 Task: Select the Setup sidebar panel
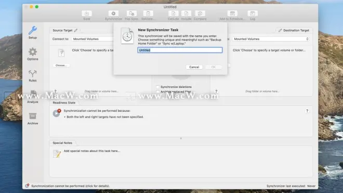coord(33,32)
